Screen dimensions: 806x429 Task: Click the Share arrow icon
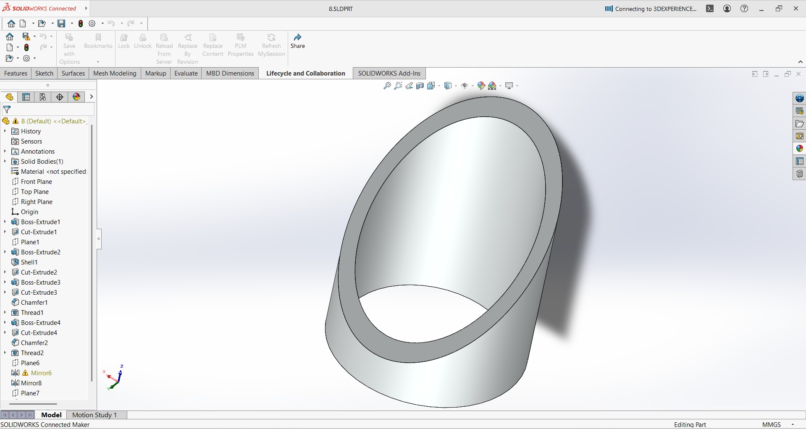point(298,37)
